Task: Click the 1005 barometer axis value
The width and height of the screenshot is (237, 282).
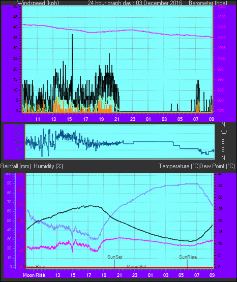Action: [x=222, y=48]
